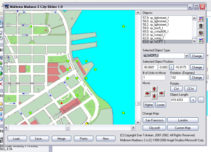The image size is (211, 152).
Task: Click the exclamation mark button in position row
Action: tap(171, 67)
